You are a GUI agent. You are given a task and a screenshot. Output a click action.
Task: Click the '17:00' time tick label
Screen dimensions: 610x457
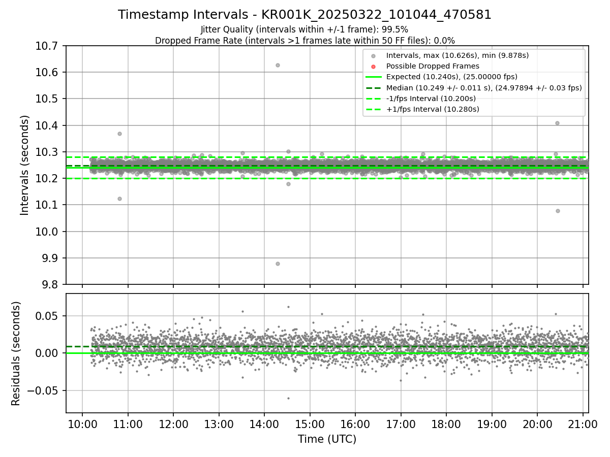(401, 424)
